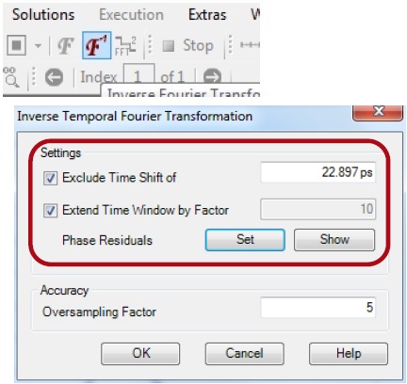Toggle Extend Time Window by Factor checkbox

coord(50,211)
